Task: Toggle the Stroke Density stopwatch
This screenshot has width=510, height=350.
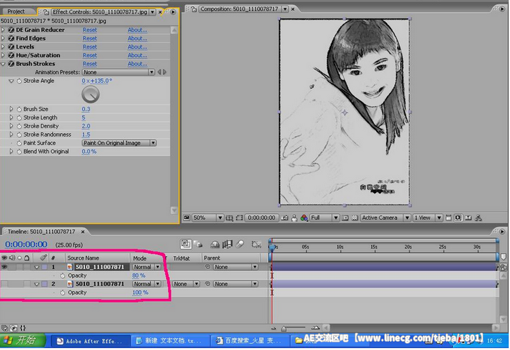Action: [x=19, y=126]
